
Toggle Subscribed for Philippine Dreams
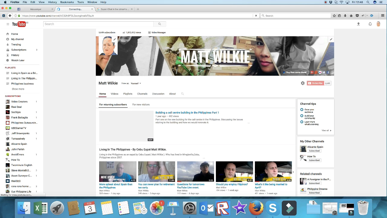tap(314, 193)
